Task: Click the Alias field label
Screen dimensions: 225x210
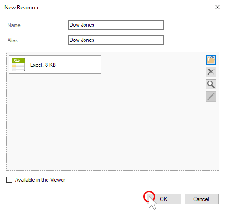Action: click(13, 40)
